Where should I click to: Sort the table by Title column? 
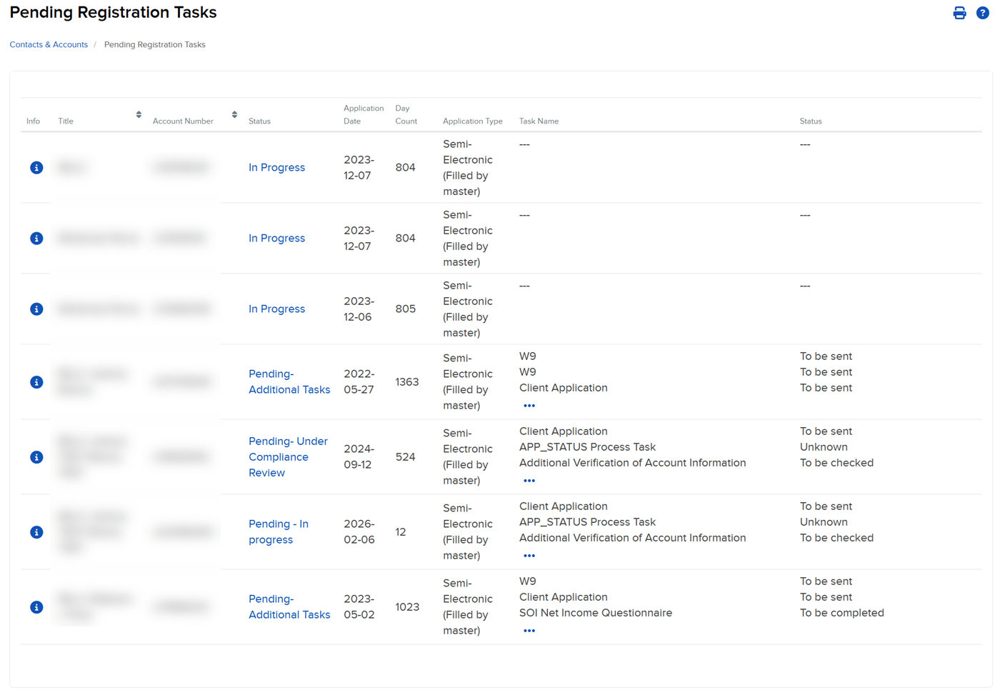tap(138, 114)
